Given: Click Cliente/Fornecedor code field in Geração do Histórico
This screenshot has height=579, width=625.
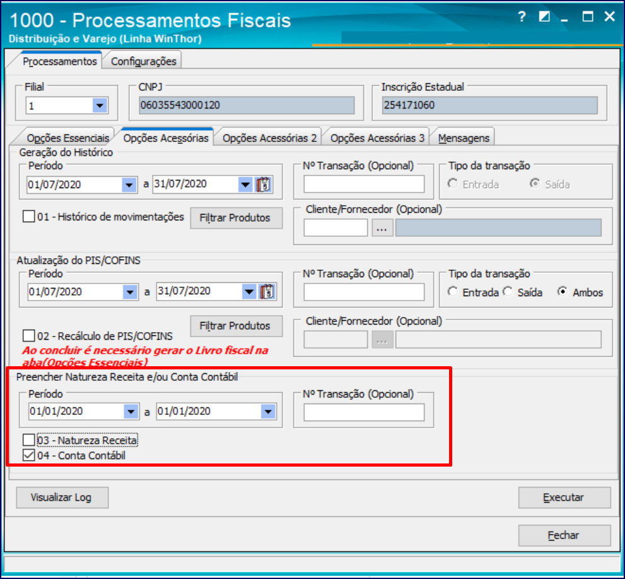Looking at the screenshot, I should click(x=336, y=228).
